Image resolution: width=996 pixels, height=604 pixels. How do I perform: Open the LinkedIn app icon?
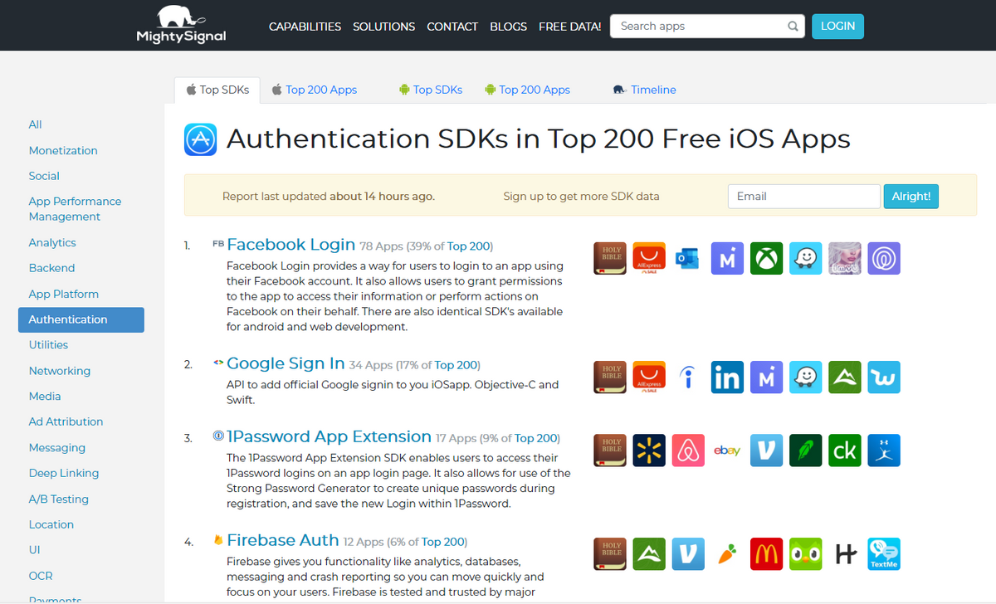(727, 377)
